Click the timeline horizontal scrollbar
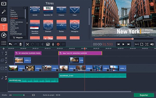Image resolution: width=156 pixels, height=98 pixels. coord(69,91)
